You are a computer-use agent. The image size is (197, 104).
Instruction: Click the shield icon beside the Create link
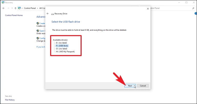(x=38, y=23)
